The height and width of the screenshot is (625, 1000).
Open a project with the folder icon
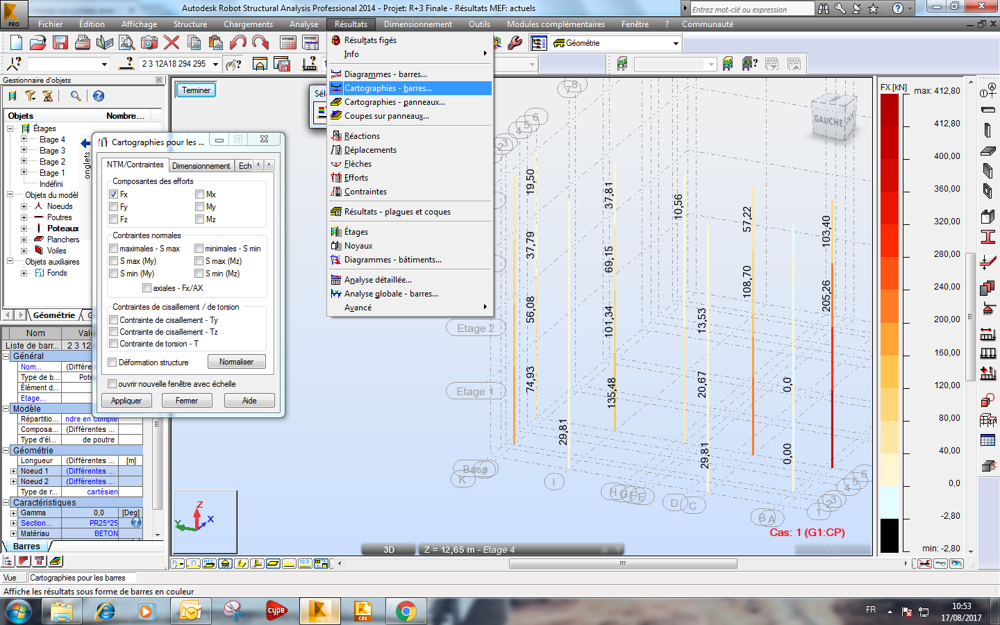point(38,43)
